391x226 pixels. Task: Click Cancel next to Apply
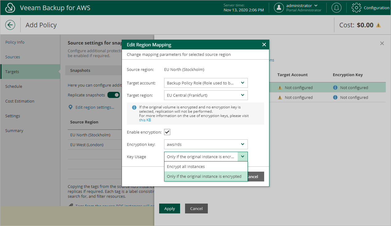coord(196,208)
